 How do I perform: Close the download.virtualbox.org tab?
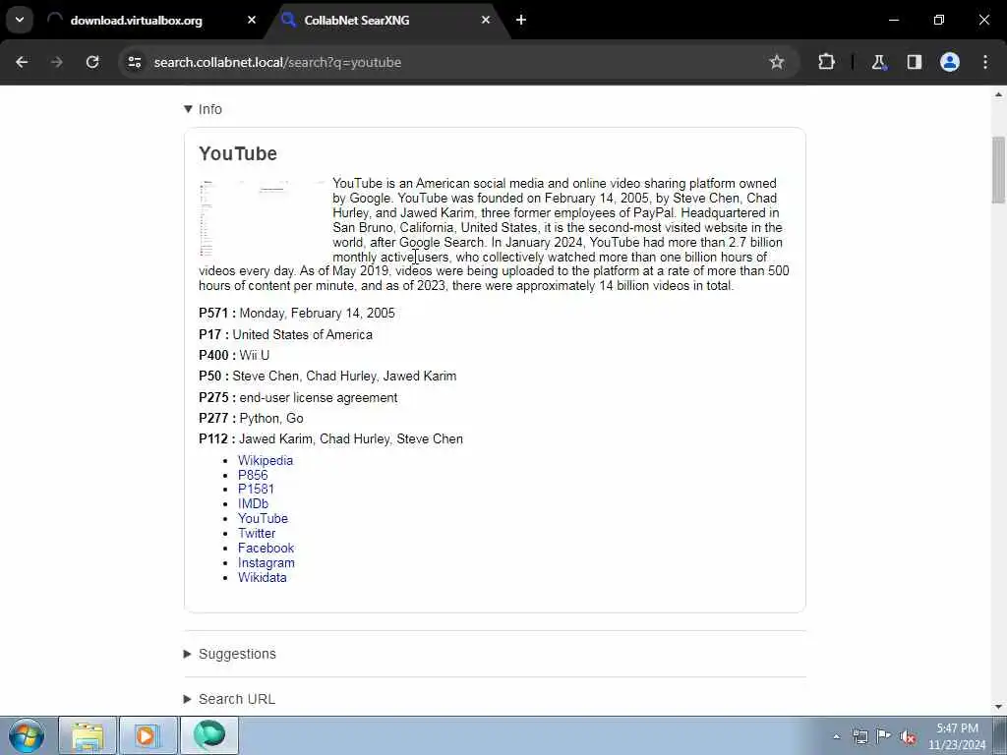pyautogui.click(x=252, y=20)
